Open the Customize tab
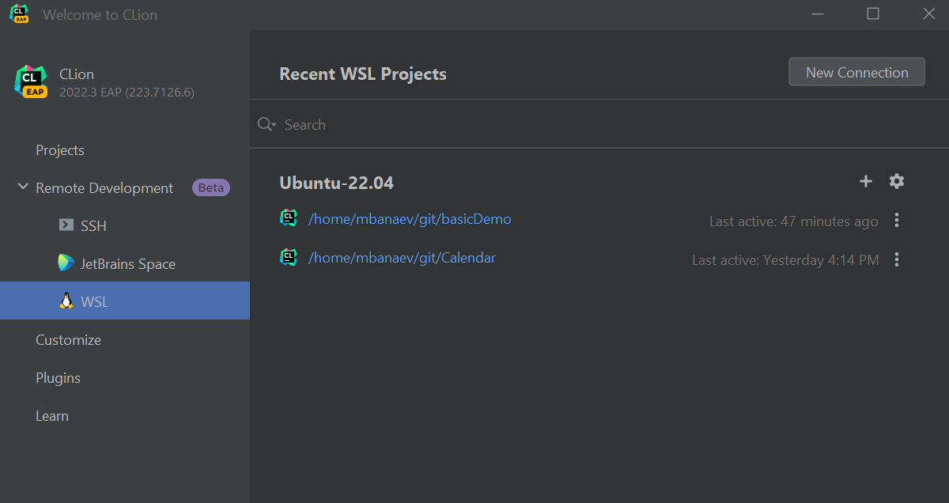949x503 pixels. point(68,340)
